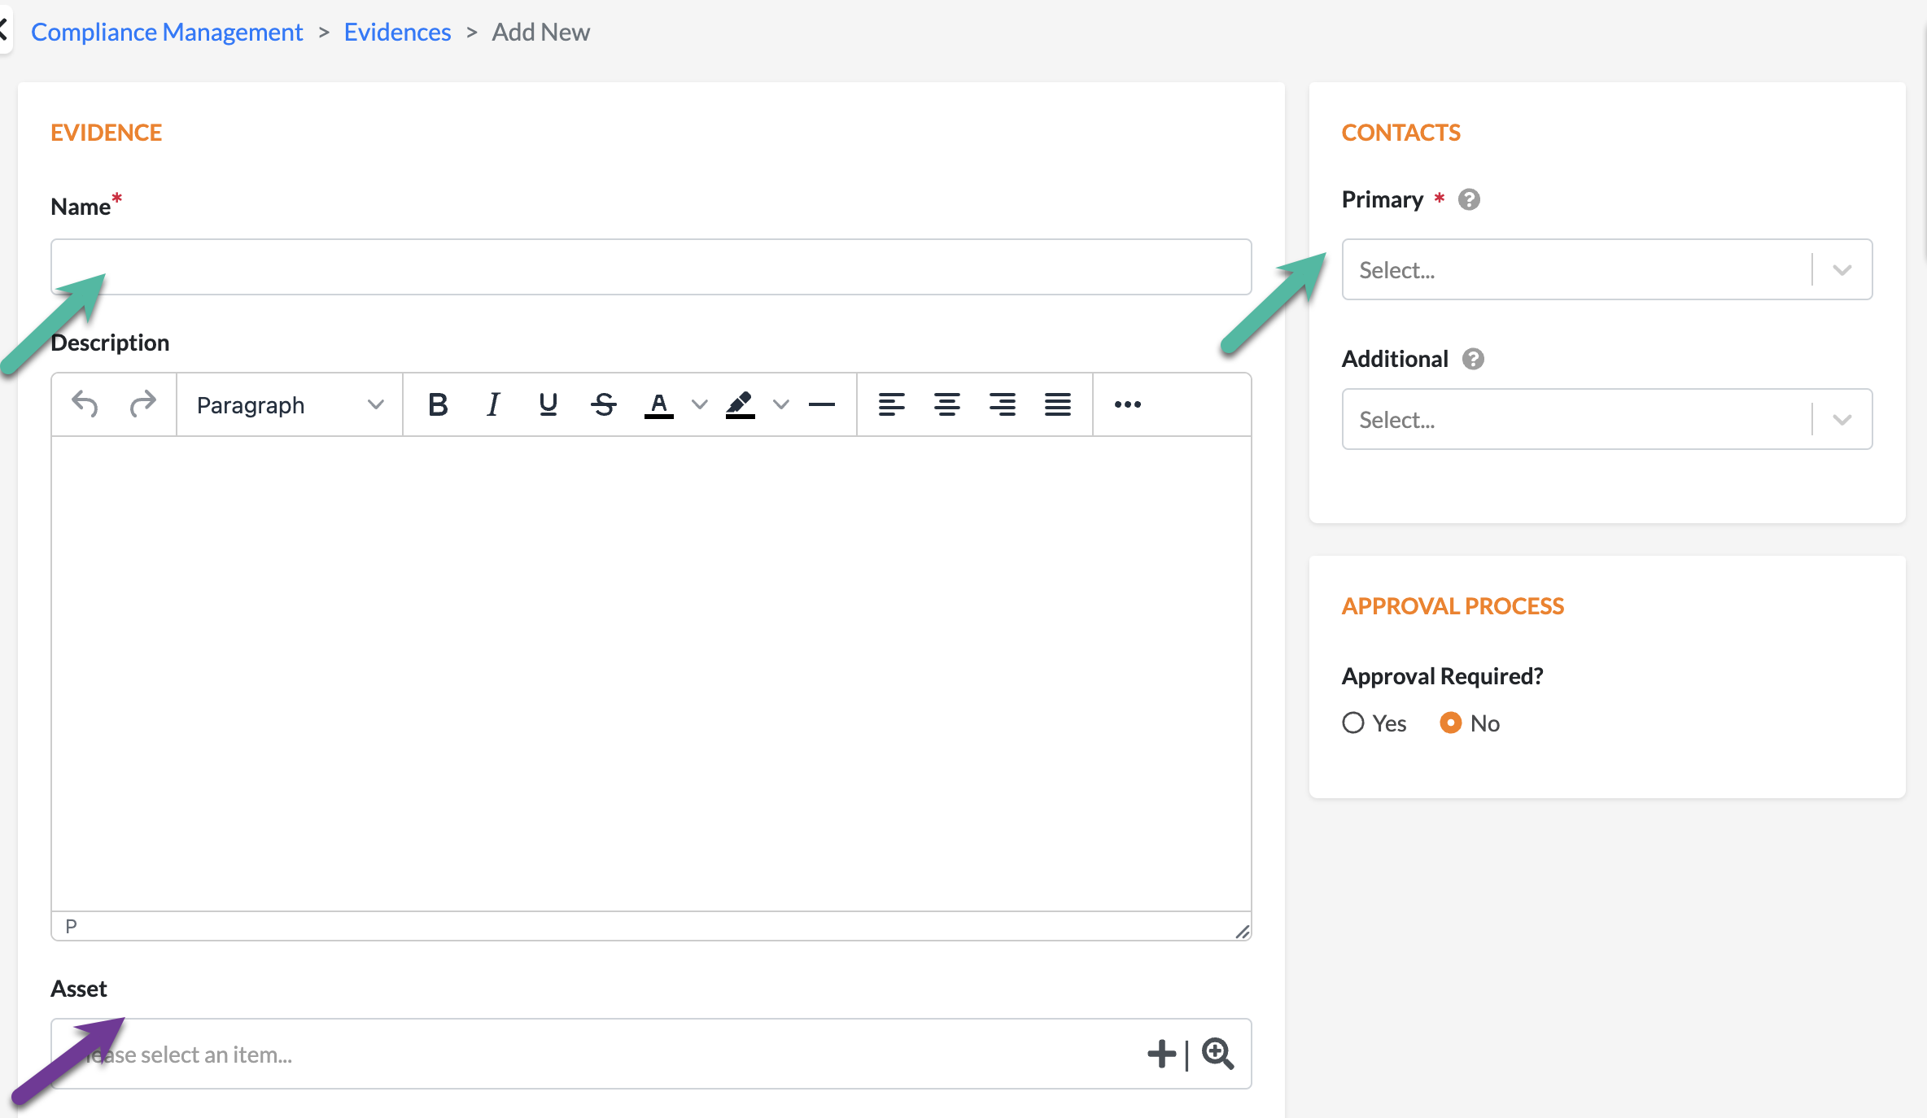Open the Paragraph style dropdown

(289, 404)
